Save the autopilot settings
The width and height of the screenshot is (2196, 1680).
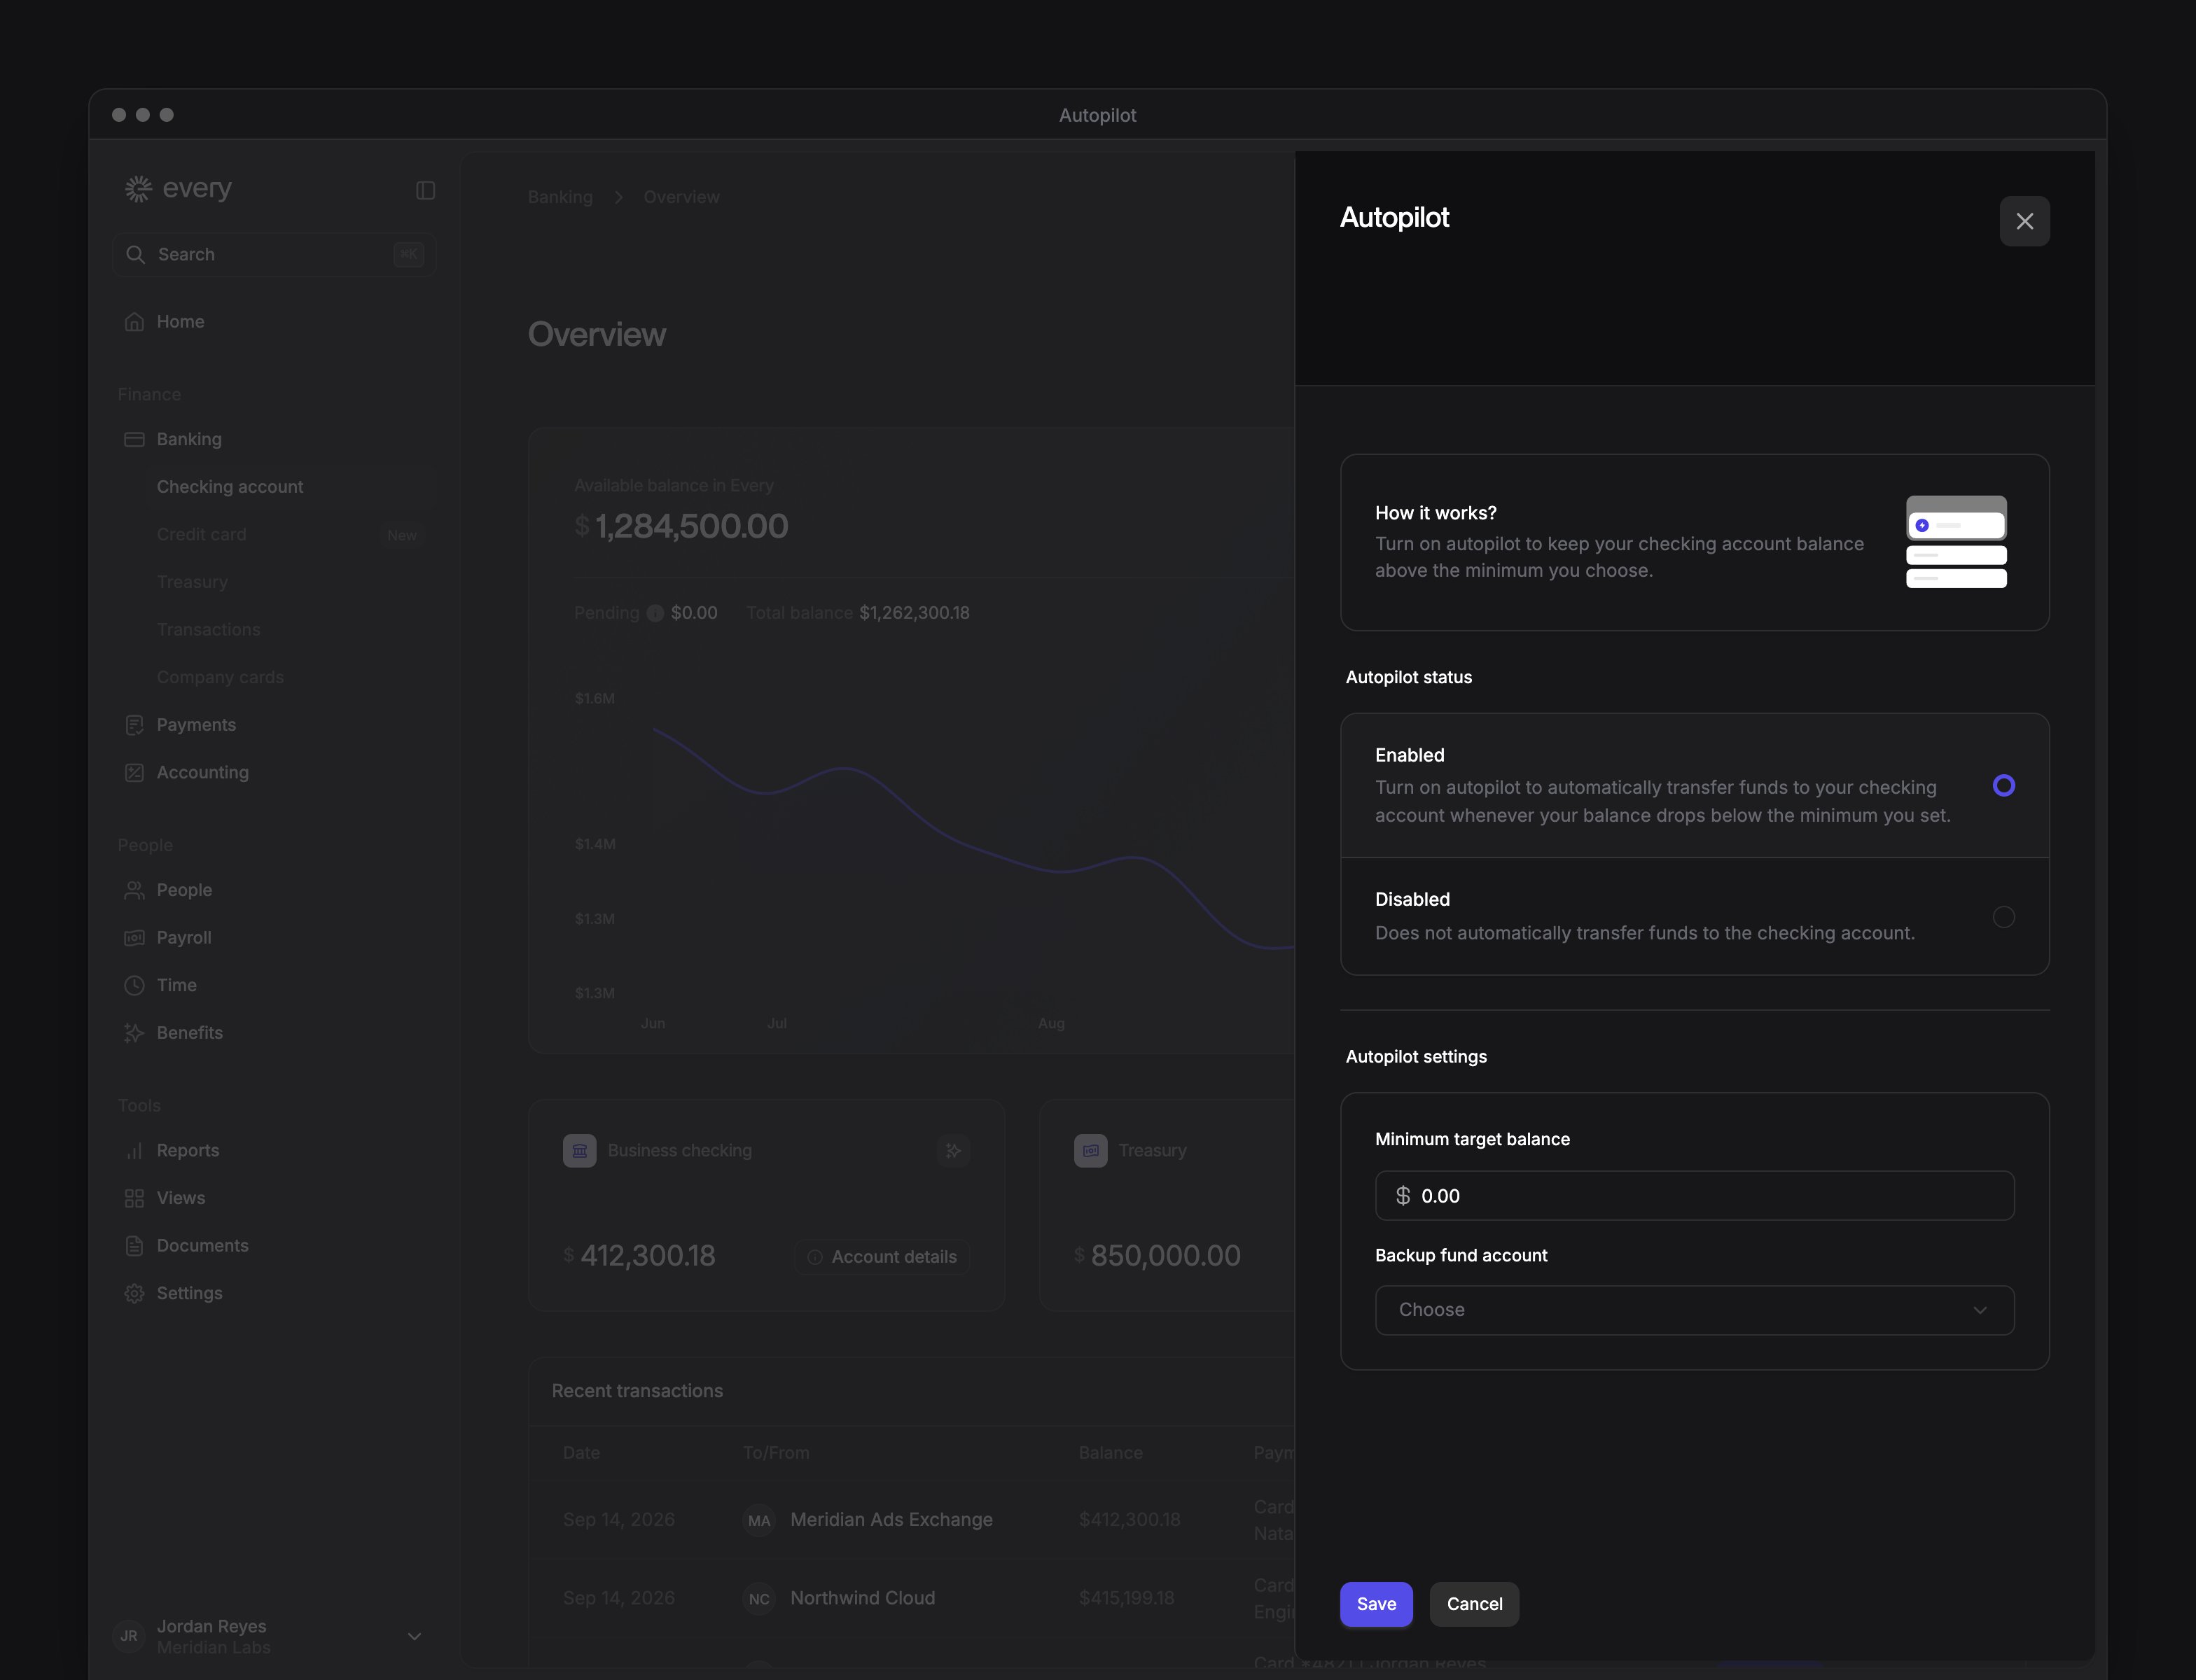[1375, 1603]
